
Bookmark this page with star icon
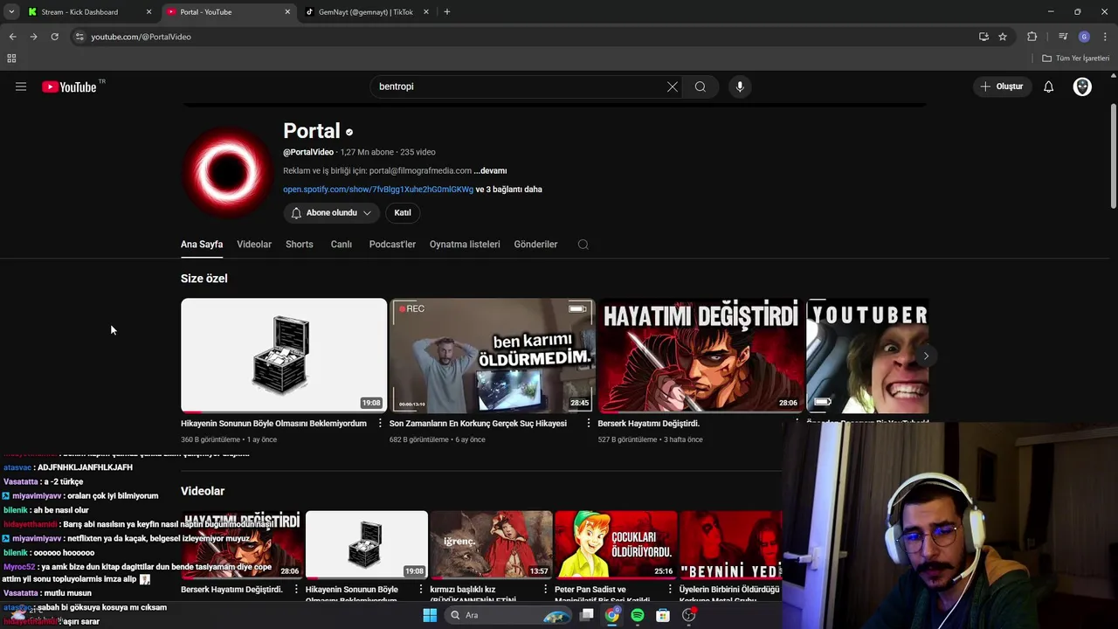[x=1003, y=37]
